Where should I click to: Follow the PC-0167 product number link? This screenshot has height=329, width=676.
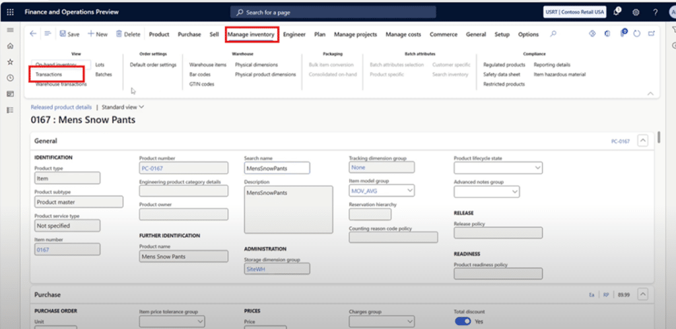click(152, 168)
